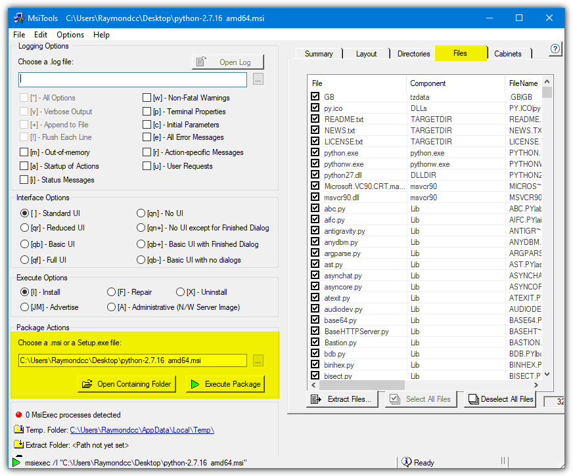
Task: Open the File menu
Action: click(x=19, y=35)
